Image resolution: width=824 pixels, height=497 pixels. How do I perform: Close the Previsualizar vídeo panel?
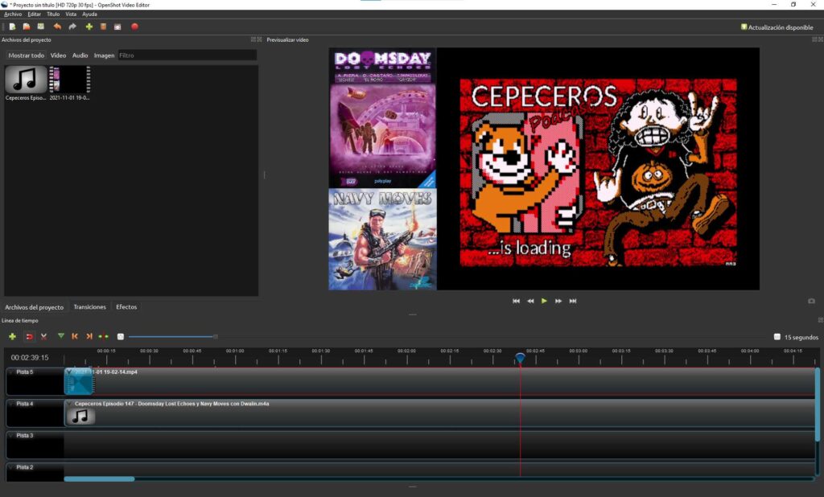(820, 39)
